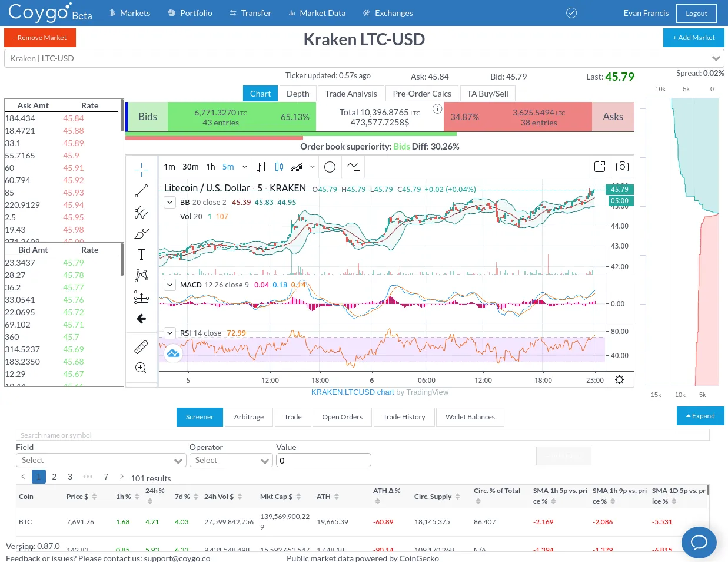Open the Arbitrage tab
728x562 pixels.
pyautogui.click(x=249, y=417)
